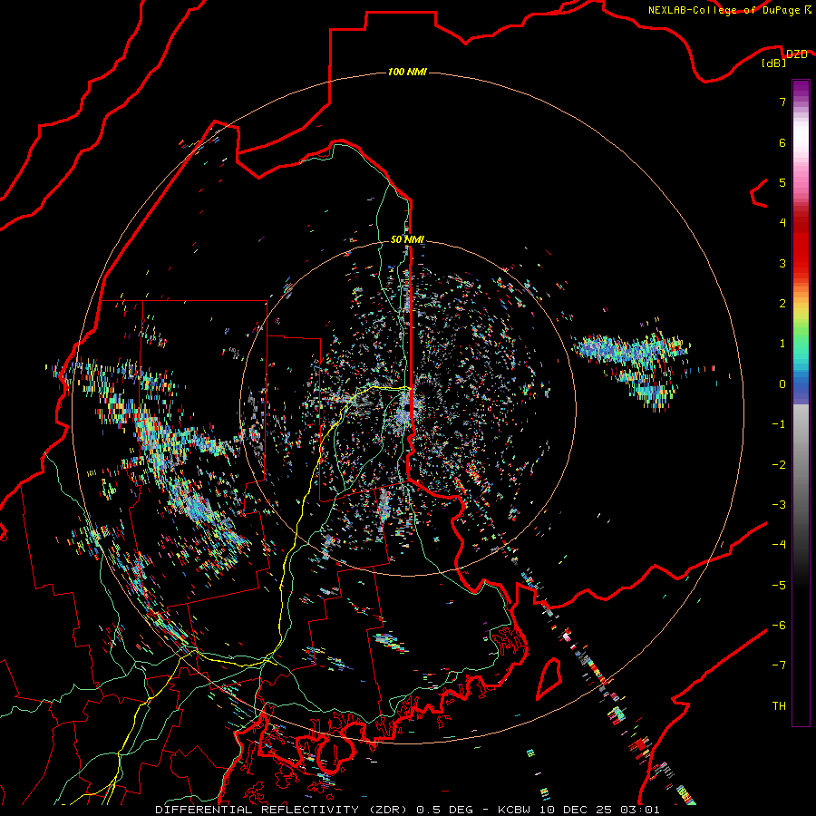The height and width of the screenshot is (816, 816).
Task: Click the -1 dB legend tick label
Action: 779,424
